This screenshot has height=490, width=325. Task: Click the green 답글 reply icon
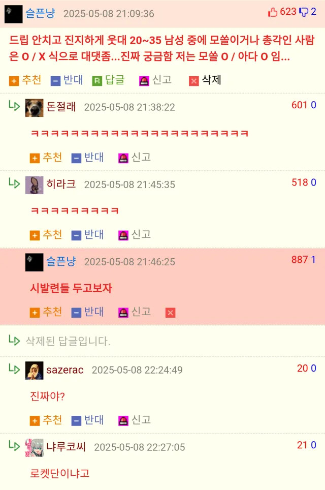[x=97, y=81]
